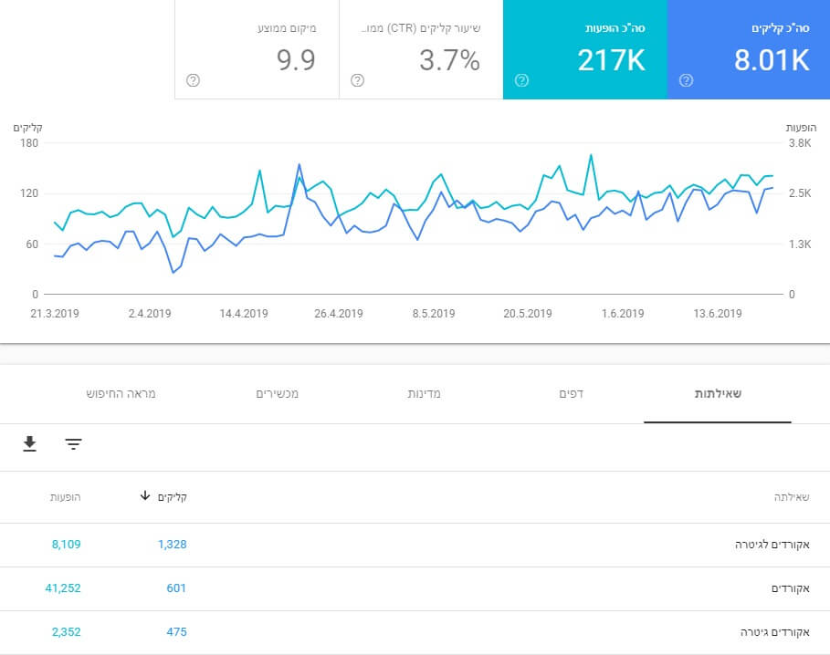This screenshot has width=830, height=655.
Task: Click help icon in average CTR card
Action: (x=357, y=80)
